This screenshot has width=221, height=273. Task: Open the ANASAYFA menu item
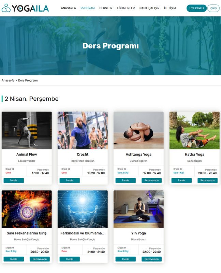68,8
